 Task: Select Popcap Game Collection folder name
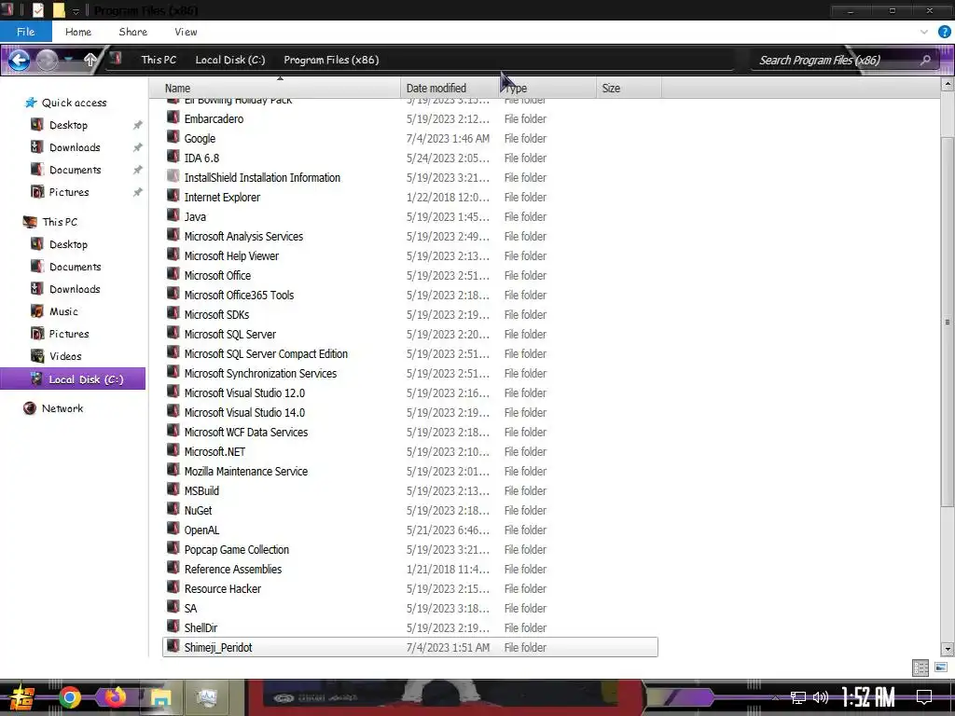[237, 549]
